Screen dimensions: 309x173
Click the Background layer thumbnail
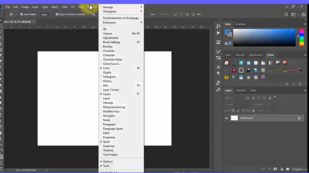[234, 118]
